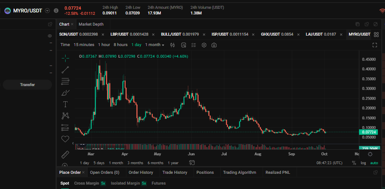
Task: Select the ruler measure tool
Action: tap(65, 155)
